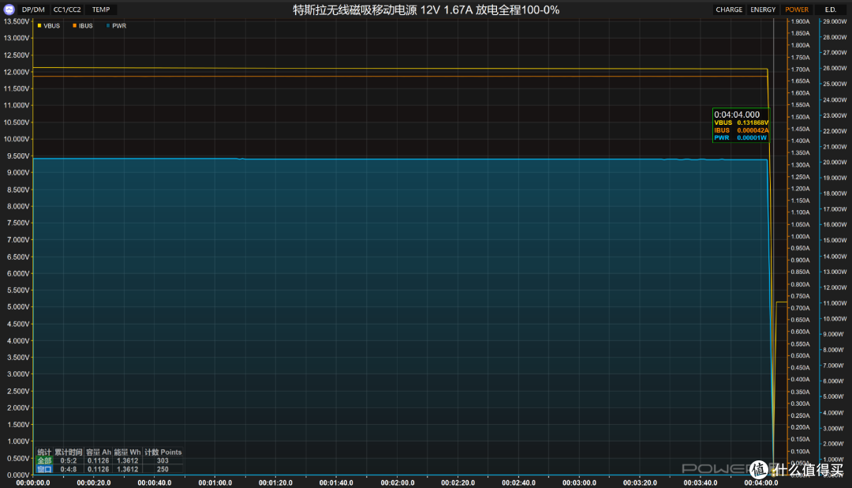Click the orange IBUS legend swatch

coord(74,25)
